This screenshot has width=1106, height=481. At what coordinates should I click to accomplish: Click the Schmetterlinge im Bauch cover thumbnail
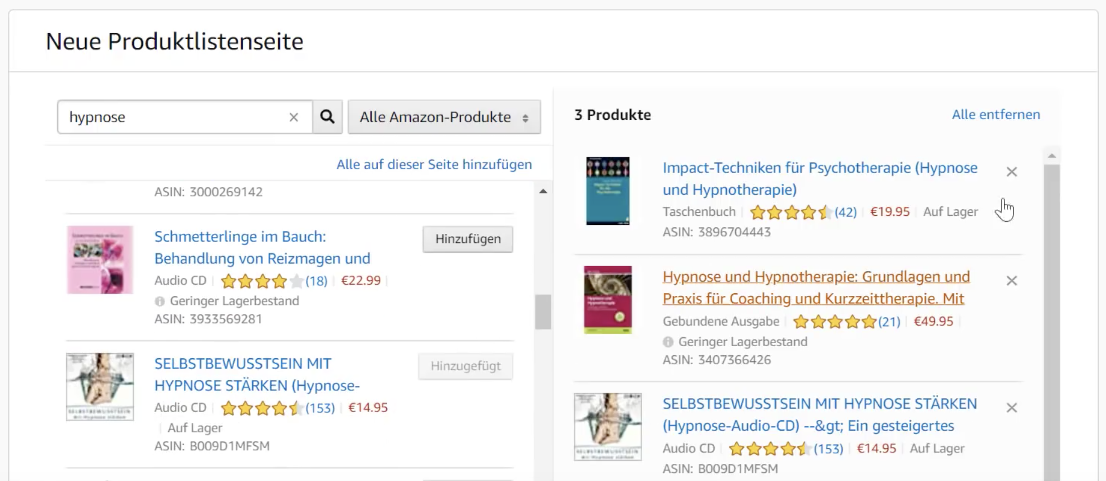point(100,260)
